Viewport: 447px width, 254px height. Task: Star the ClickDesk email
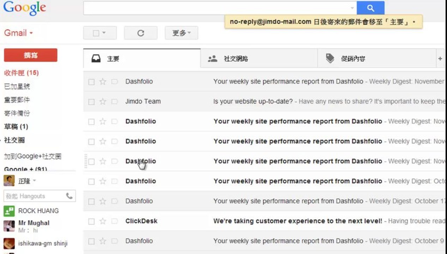tap(103, 221)
